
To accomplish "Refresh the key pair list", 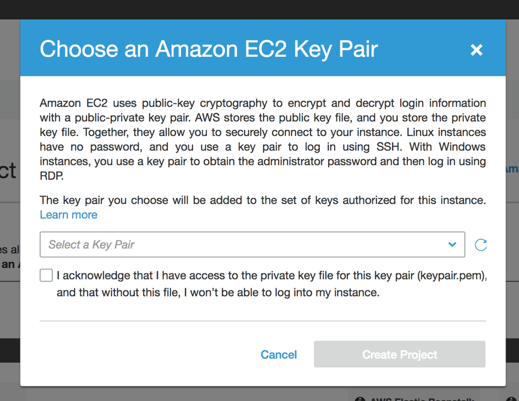I will (x=480, y=245).
